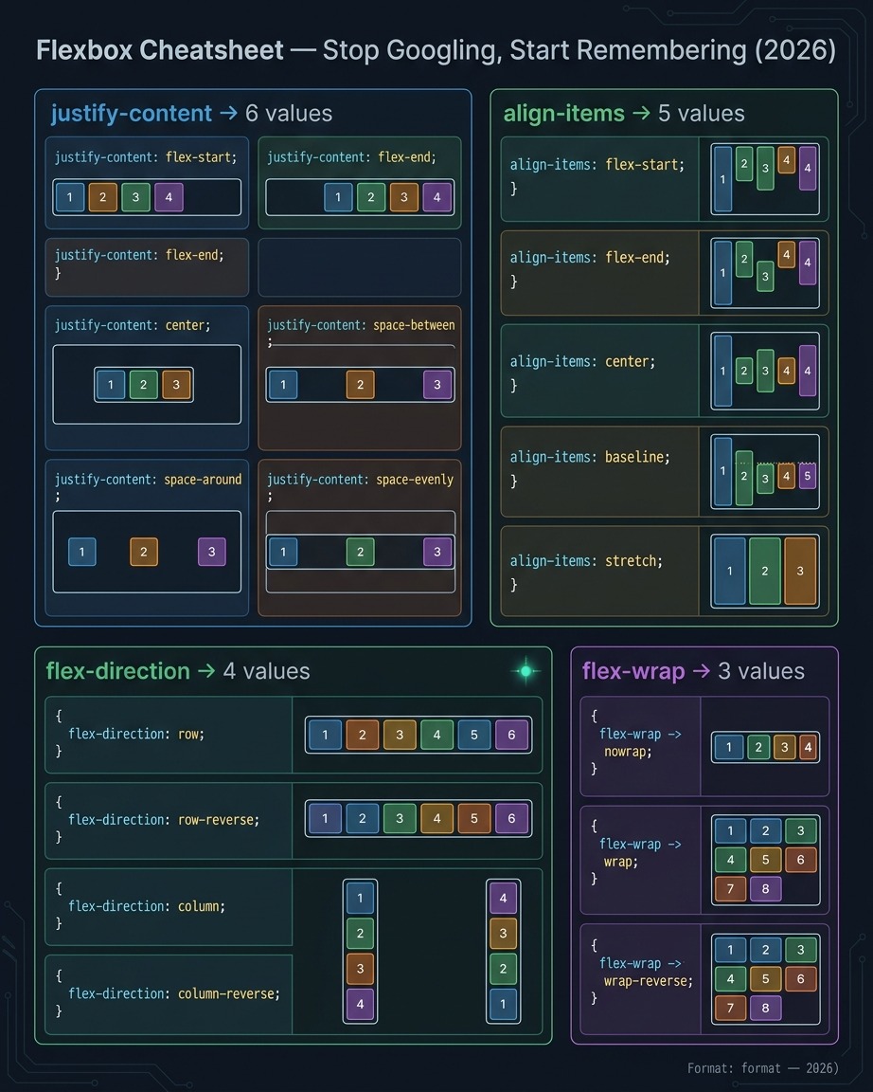Click blue box 1 in the row-reverse strip
This screenshot has width=873, height=1092.
(325, 818)
